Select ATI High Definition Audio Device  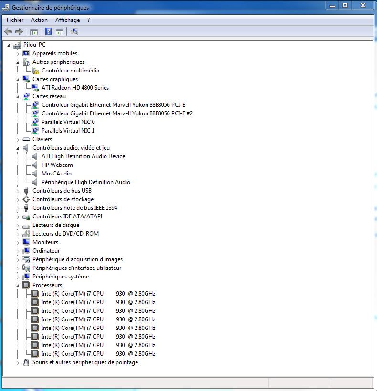[x=84, y=156]
